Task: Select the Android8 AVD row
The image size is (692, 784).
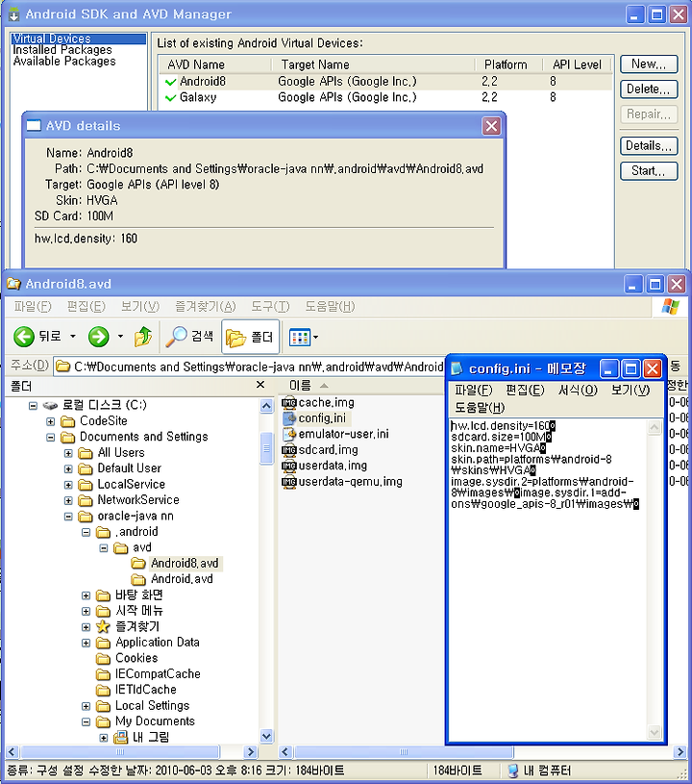Action: [385, 81]
